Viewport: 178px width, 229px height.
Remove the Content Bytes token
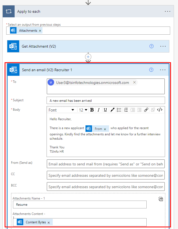[x=49, y=223]
